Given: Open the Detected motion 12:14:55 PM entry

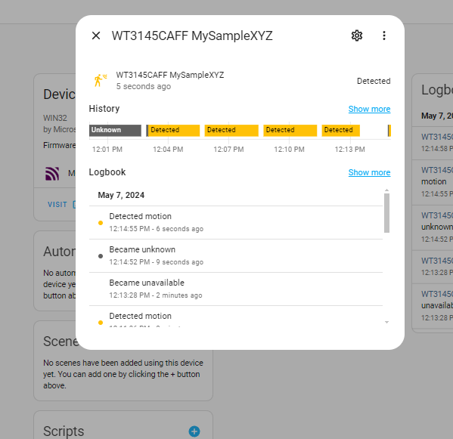Looking at the screenshot, I should coord(236,223).
